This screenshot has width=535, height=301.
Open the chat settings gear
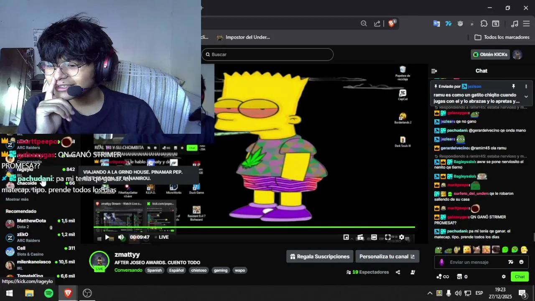click(x=504, y=277)
